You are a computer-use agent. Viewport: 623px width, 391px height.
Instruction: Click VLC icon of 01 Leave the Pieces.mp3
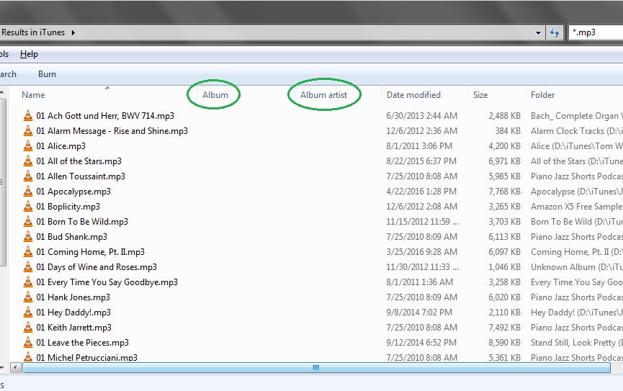pos(28,342)
